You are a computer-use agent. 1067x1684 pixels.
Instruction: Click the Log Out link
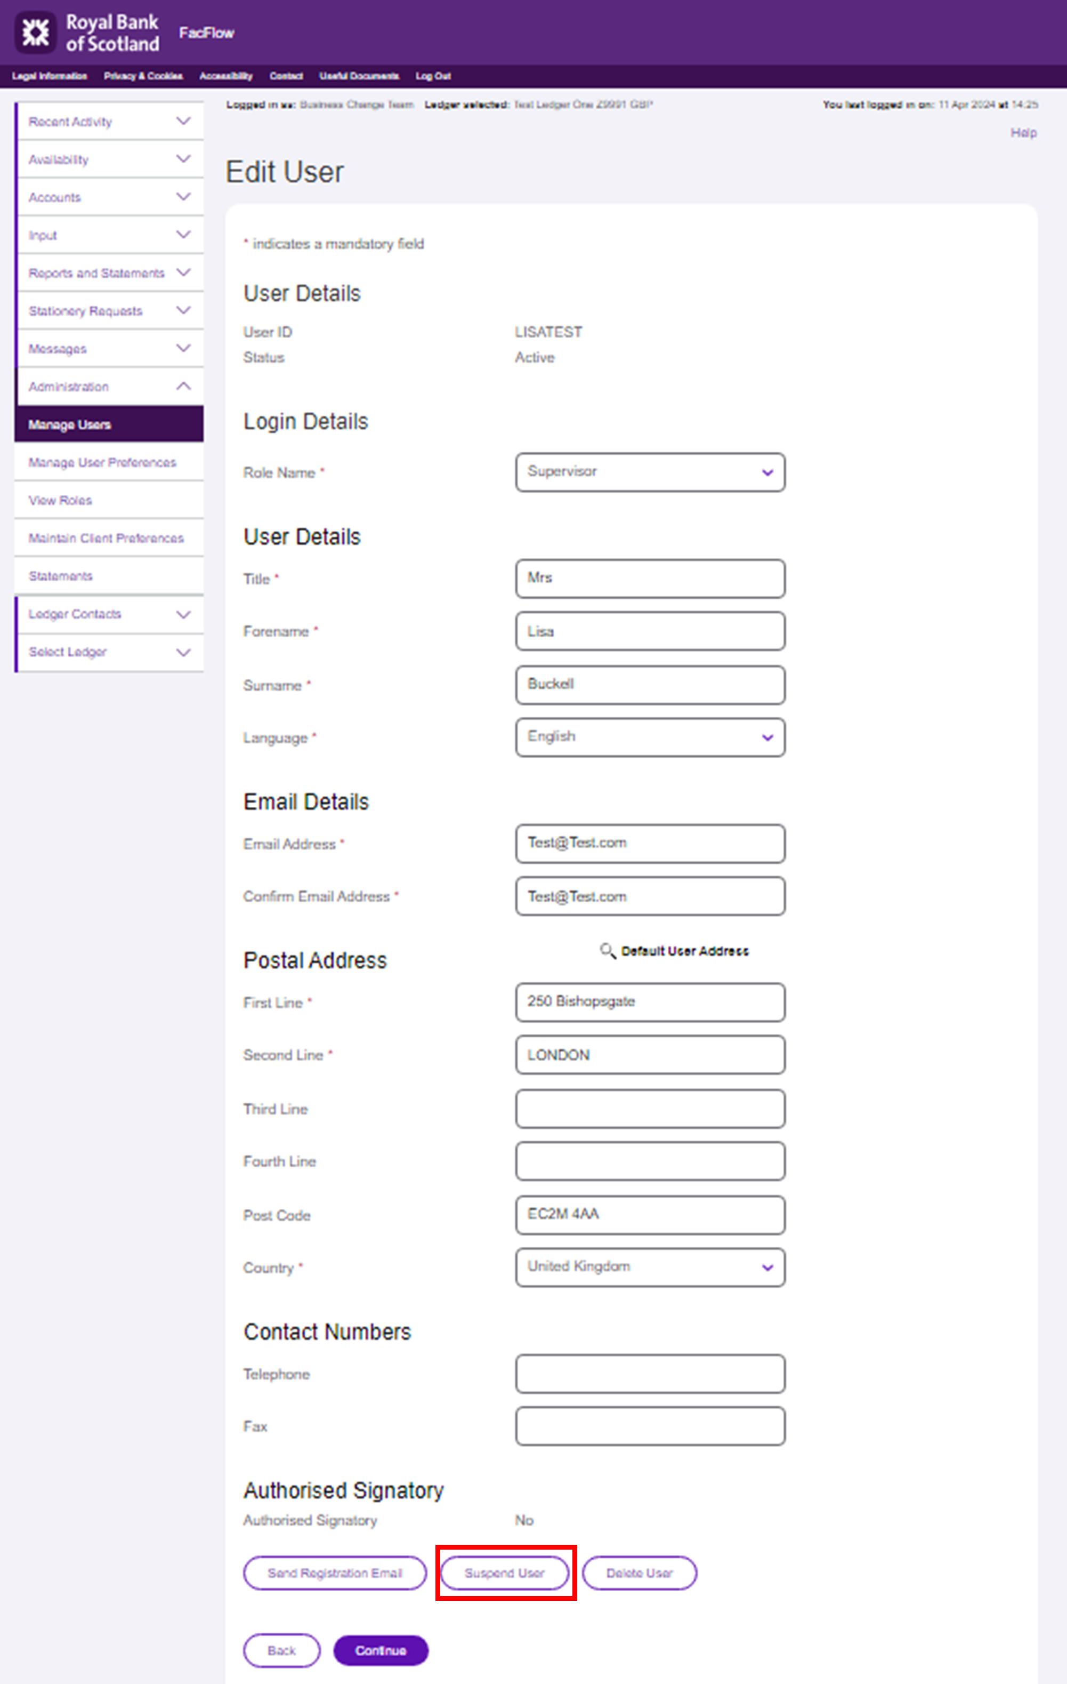[433, 76]
